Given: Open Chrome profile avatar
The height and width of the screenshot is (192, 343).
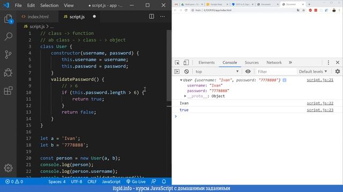Looking at the screenshot, I should tap(334, 10).
